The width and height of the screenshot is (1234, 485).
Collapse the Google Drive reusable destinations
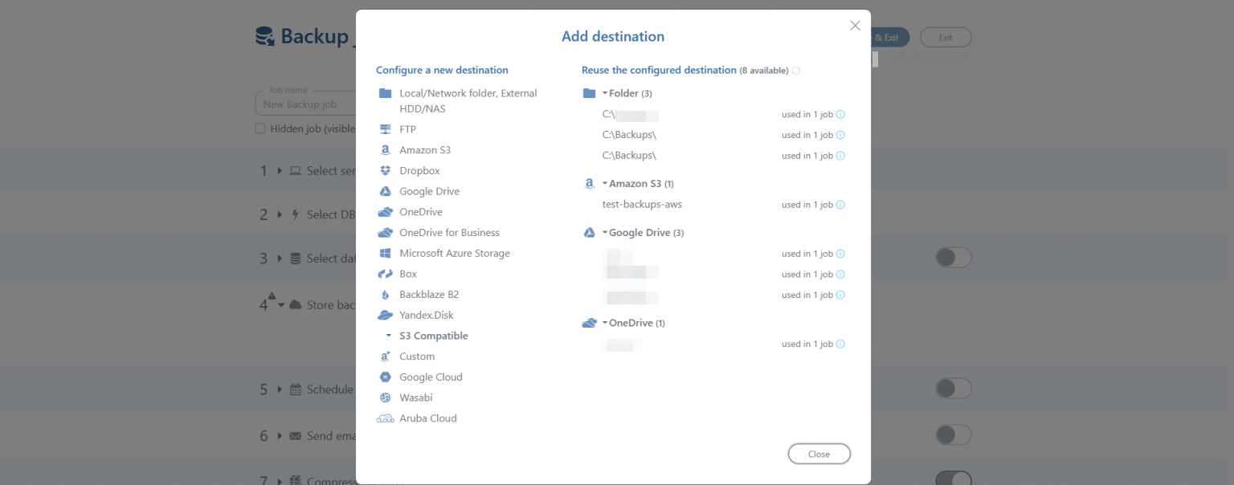coord(605,232)
